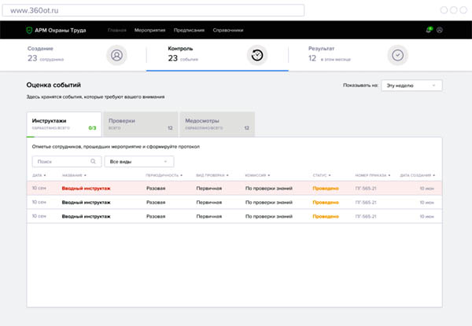Click the employee avatar icon in Создание
The height and width of the screenshot is (326, 472).
116,55
